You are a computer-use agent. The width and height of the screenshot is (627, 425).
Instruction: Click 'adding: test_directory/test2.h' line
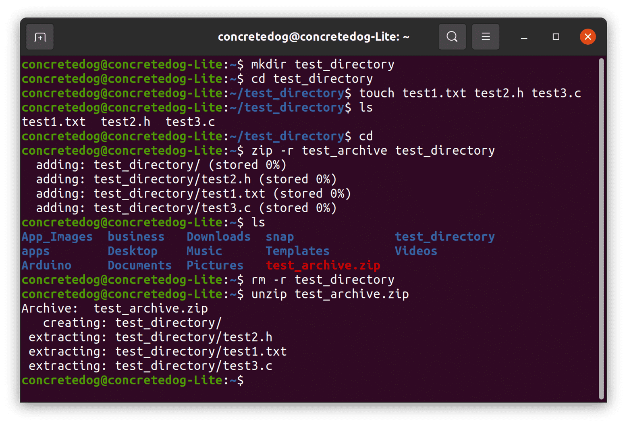186,179
